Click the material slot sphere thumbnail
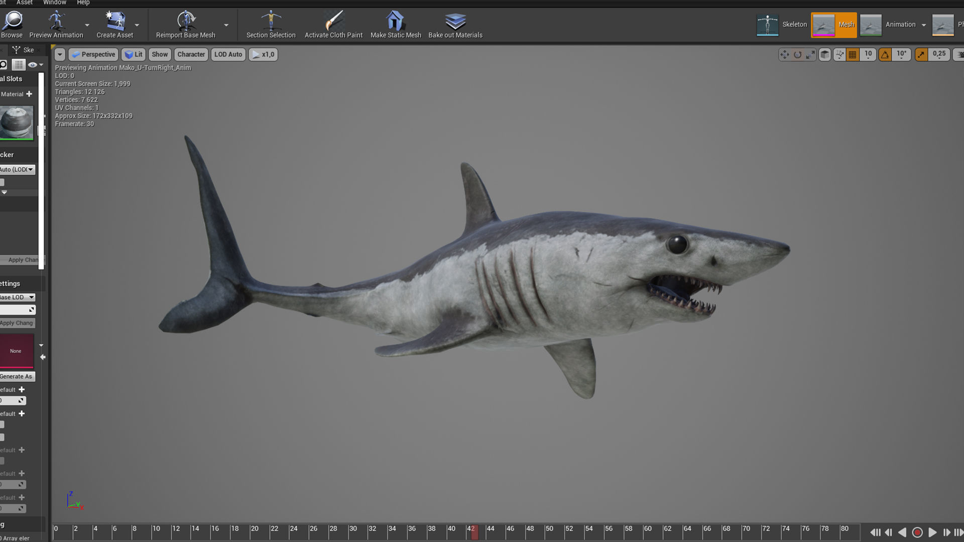Image resolution: width=964 pixels, height=542 pixels. (x=17, y=122)
